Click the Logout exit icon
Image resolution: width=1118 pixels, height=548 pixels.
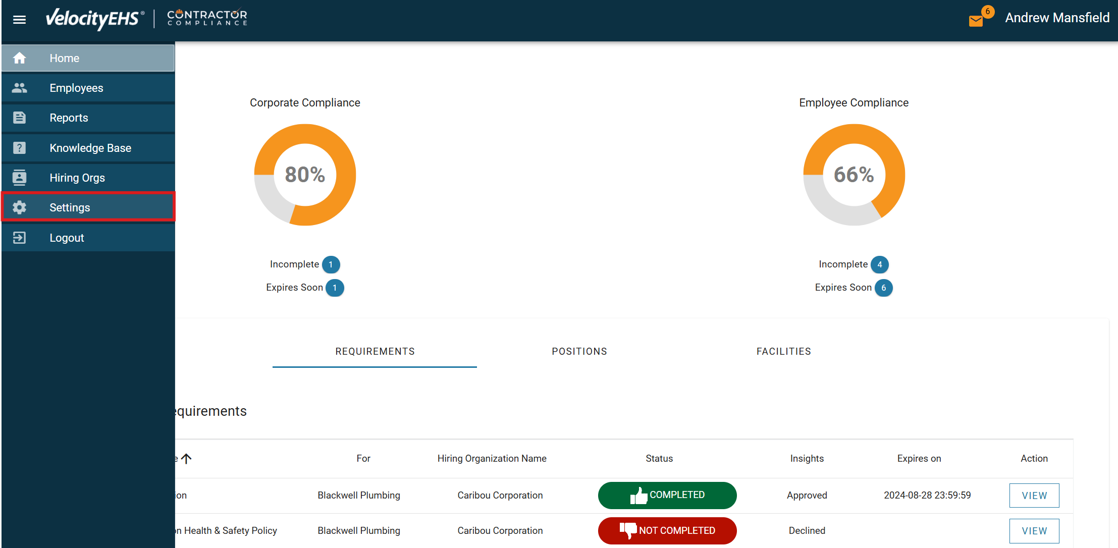coord(19,238)
